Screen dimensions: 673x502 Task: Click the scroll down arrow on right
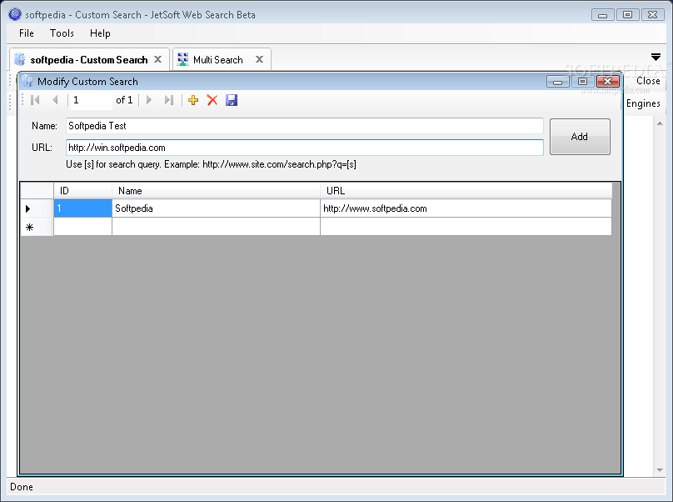[x=660, y=470]
